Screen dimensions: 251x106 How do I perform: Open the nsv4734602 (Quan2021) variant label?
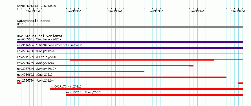[35, 75]
